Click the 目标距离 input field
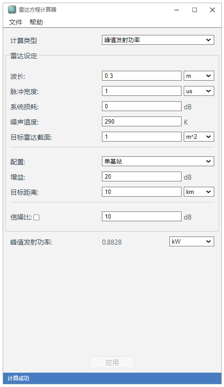The height and width of the screenshot is (387, 224). 142,192
